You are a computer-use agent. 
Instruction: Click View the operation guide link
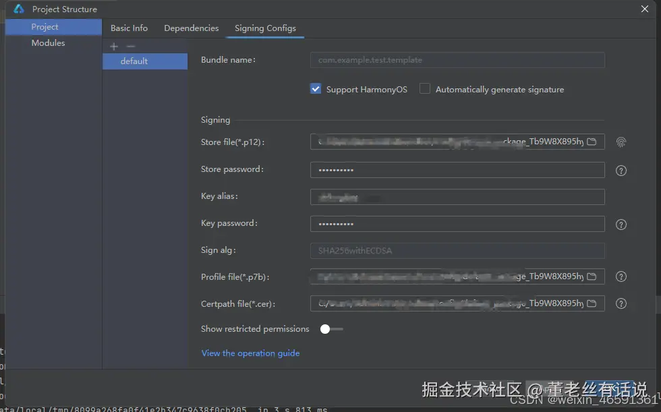(x=250, y=353)
